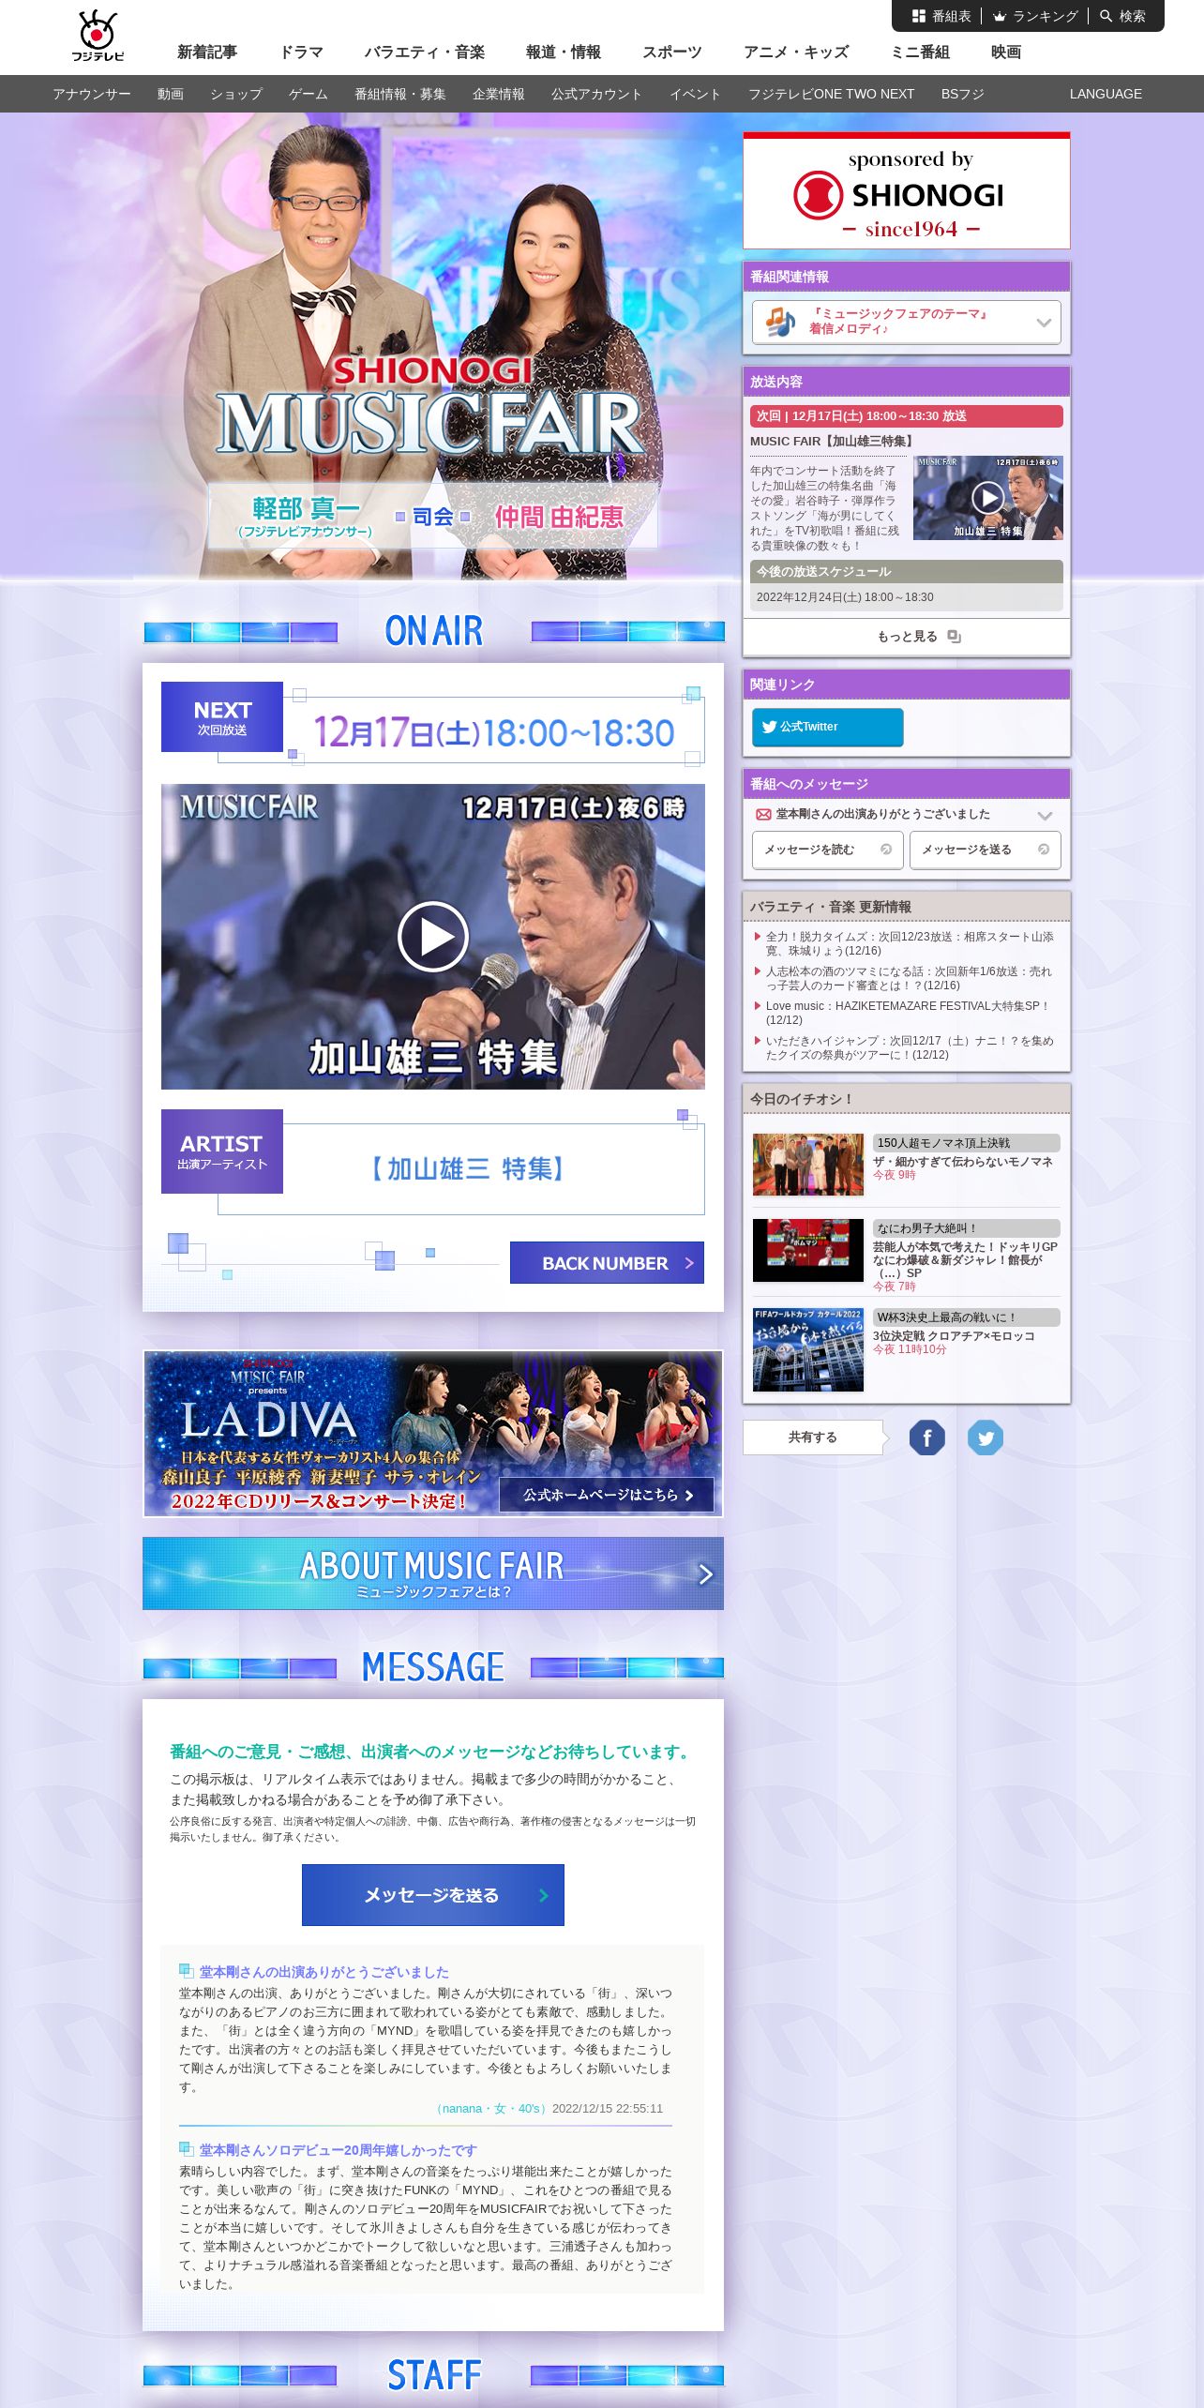Open the Love music HAZIKETEMAZARE link

coord(907,1013)
